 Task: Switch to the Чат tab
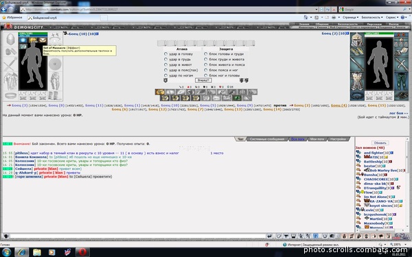coord(240,139)
